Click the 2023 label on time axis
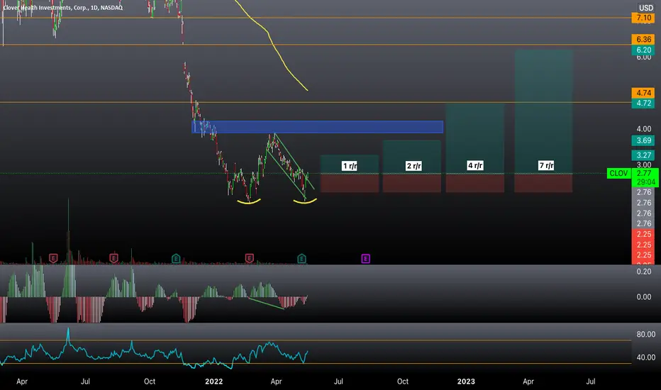The image size is (661, 390). pos(466,381)
